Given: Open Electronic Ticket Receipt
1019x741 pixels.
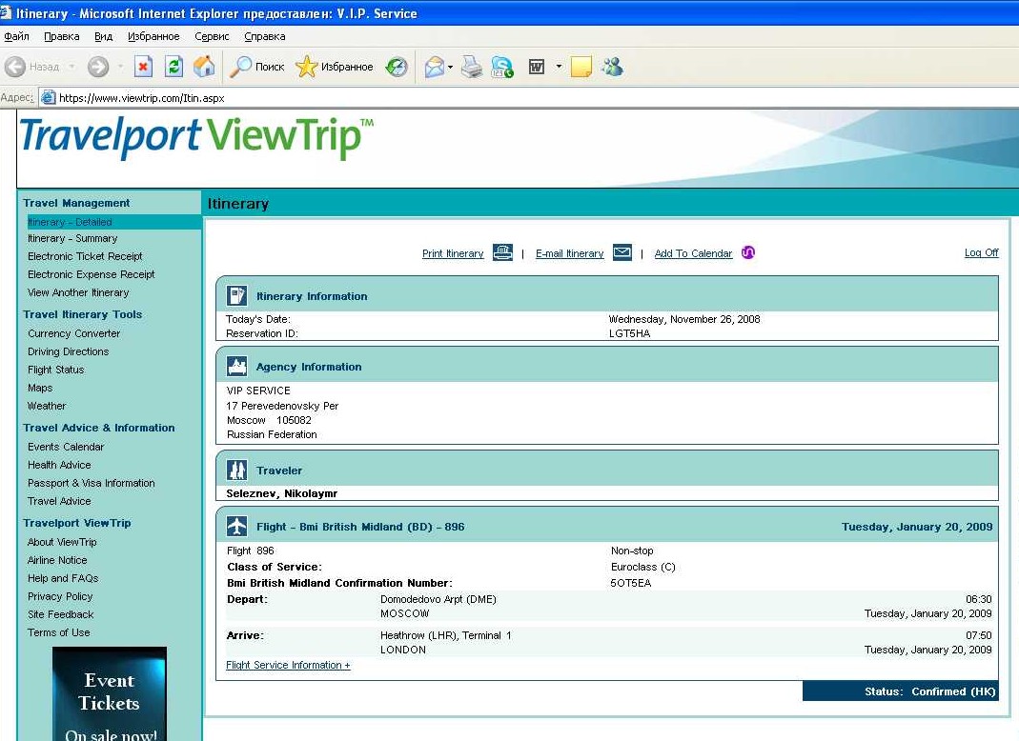Looking at the screenshot, I should pyautogui.click(x=85, y=256).
